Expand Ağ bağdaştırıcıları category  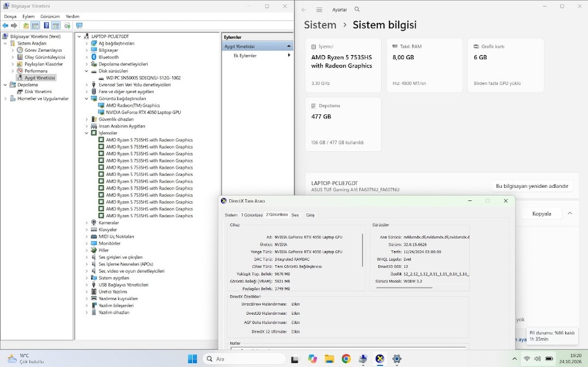[x=87, y=43]
